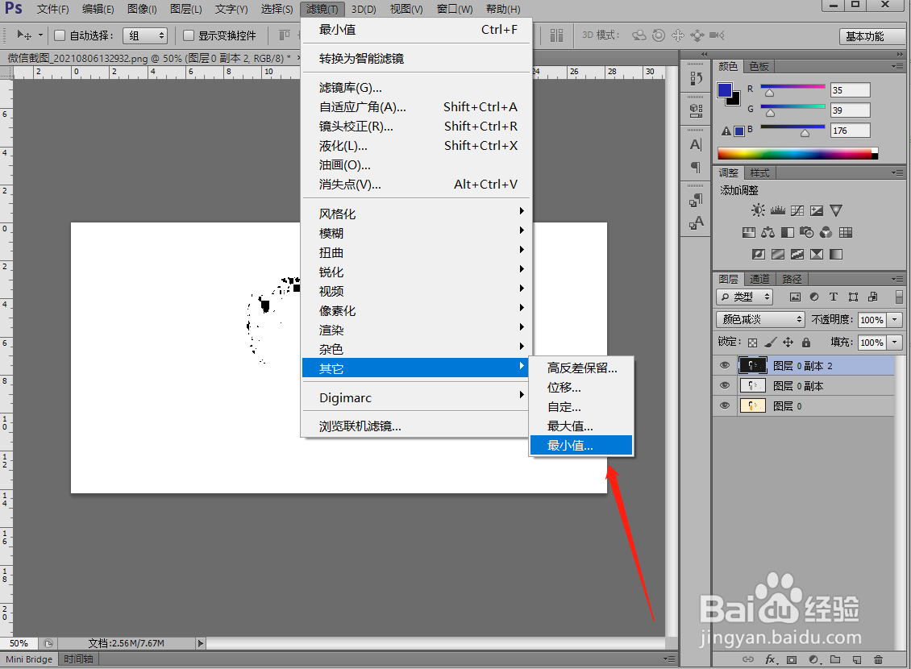Image resolution: width=911 pixels, height=669 pixels.
Task: Click the Photo Filter adjustment icon
Action: (x=806, y=232)
